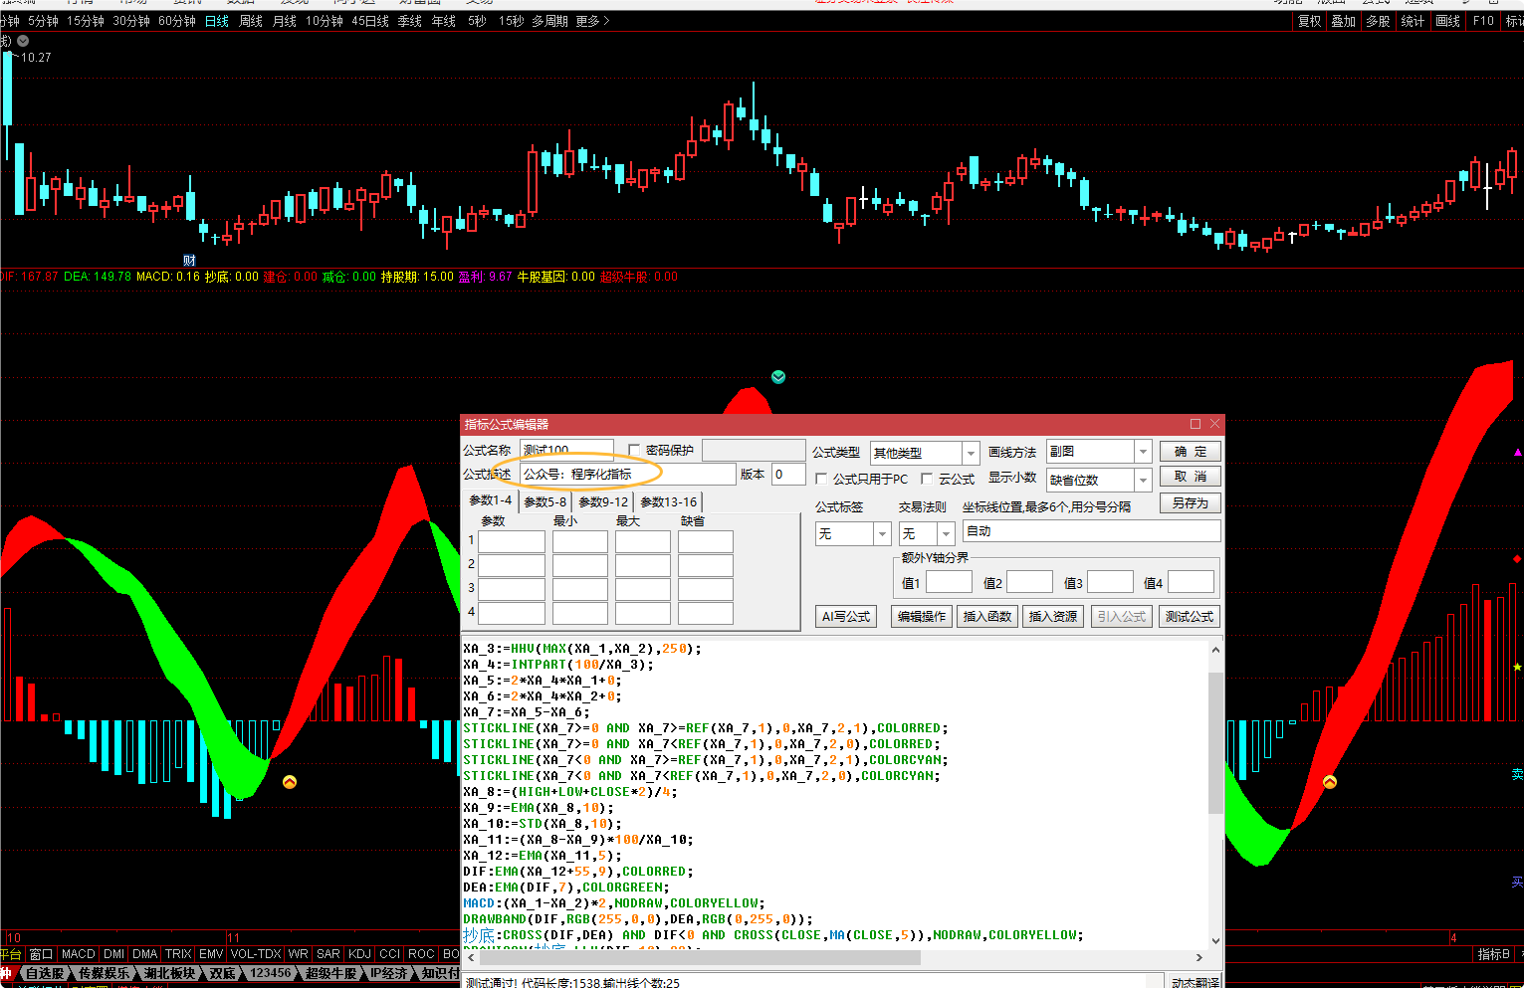
Task: Select the 周线 period tab
Action: click(251, 21)
